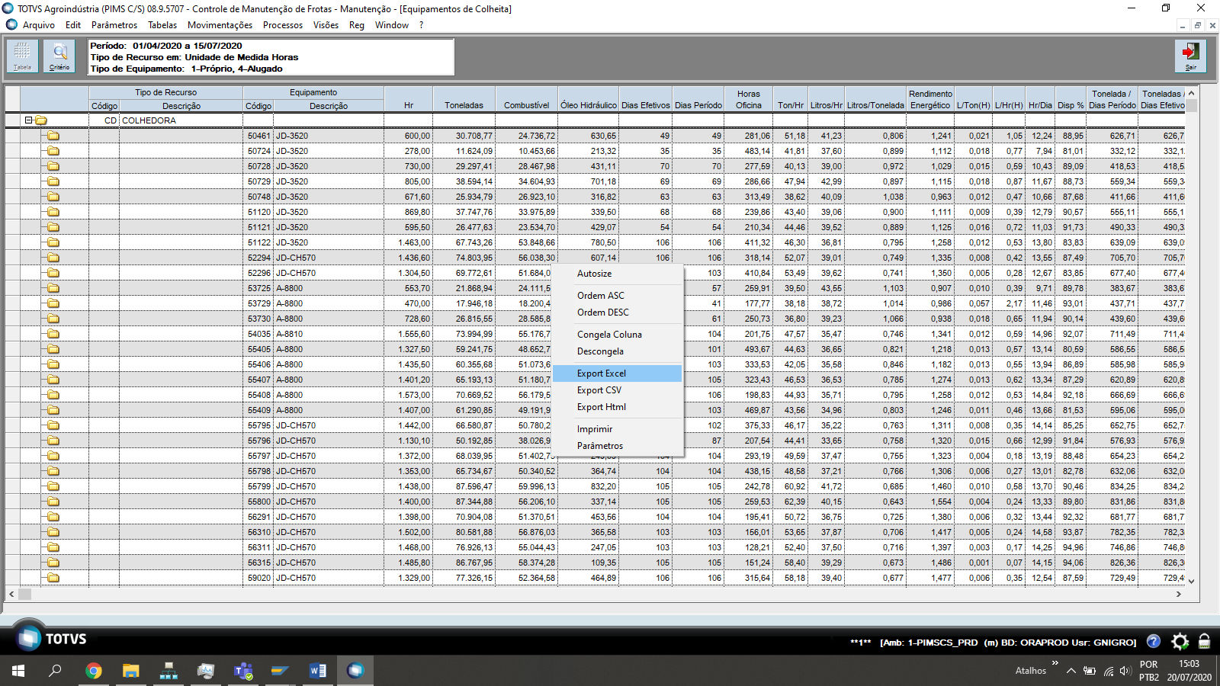The image size is (1220, 686).
Task: Show hidden system tray icons
Action: pyautogui.click(x=1071, y=671)
